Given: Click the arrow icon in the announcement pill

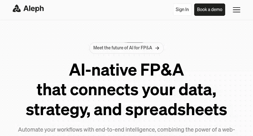Looking at the screenshot, I should point(157,48).
